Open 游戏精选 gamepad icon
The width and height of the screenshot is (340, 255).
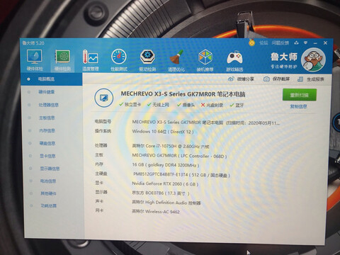pyautogui.click(x=234, y=60)
